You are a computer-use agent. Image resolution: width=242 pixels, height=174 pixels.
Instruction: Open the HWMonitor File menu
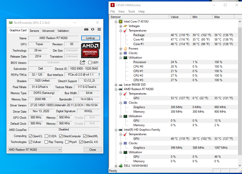113,12
